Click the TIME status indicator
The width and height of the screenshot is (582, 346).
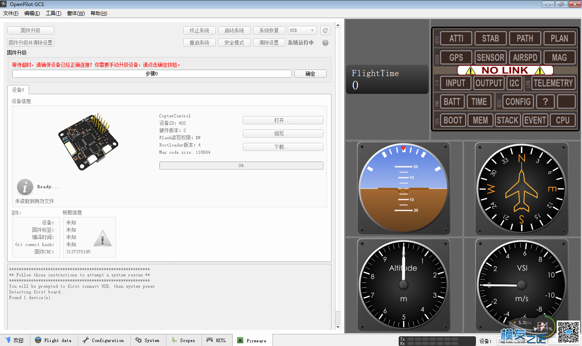pyautogui.click(x=479, y=102)
